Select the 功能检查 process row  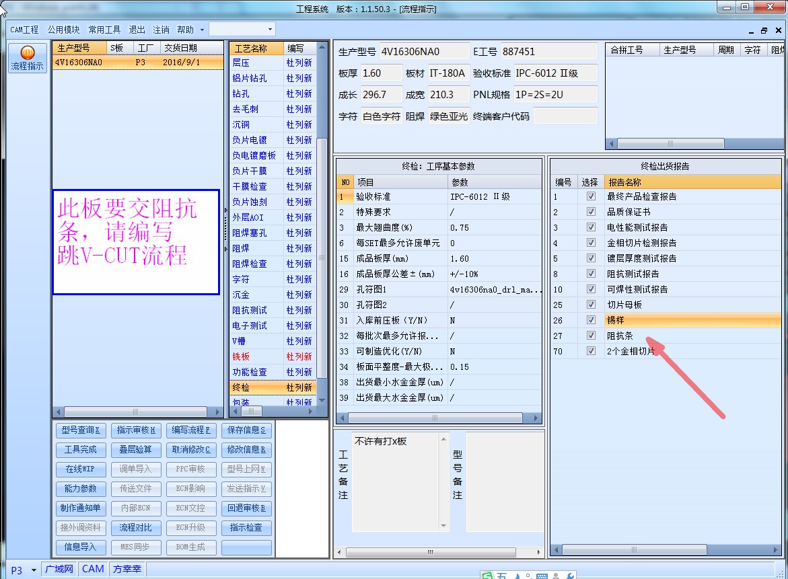[x=273, y=372]
